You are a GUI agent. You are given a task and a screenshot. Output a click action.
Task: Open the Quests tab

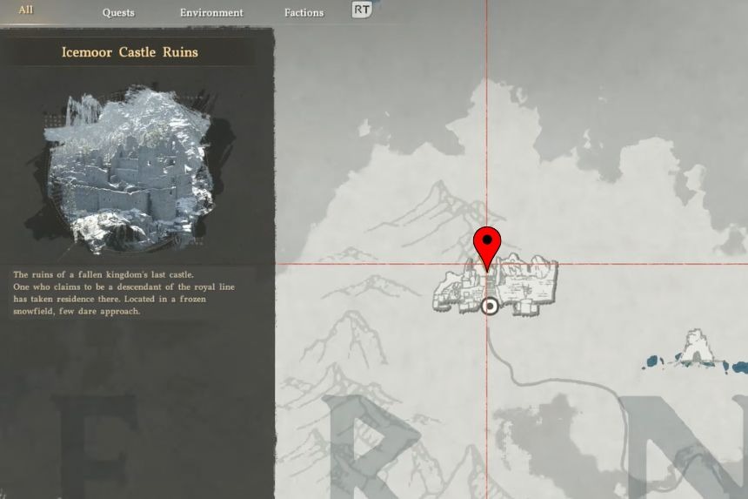tap(118, 12)
